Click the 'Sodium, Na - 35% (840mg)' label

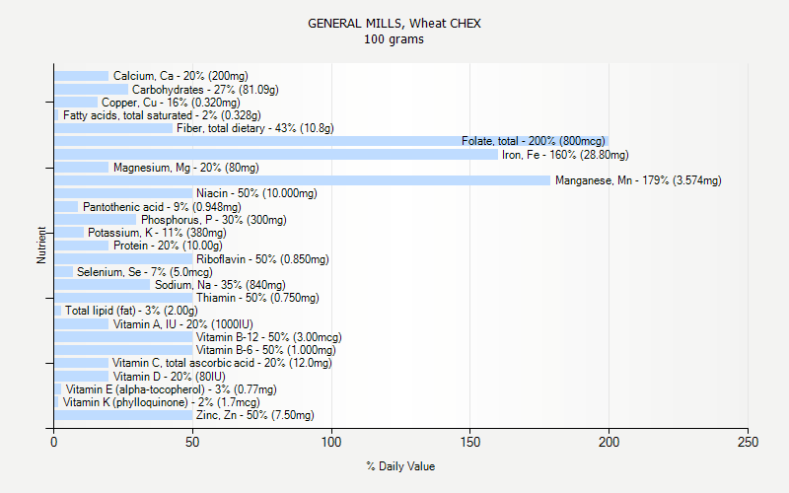coord(220,285)
